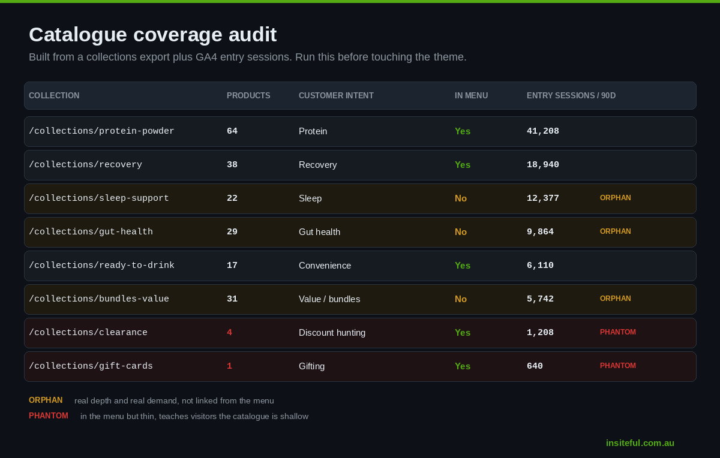Click the Protein intent cell

tap(313, 131)
